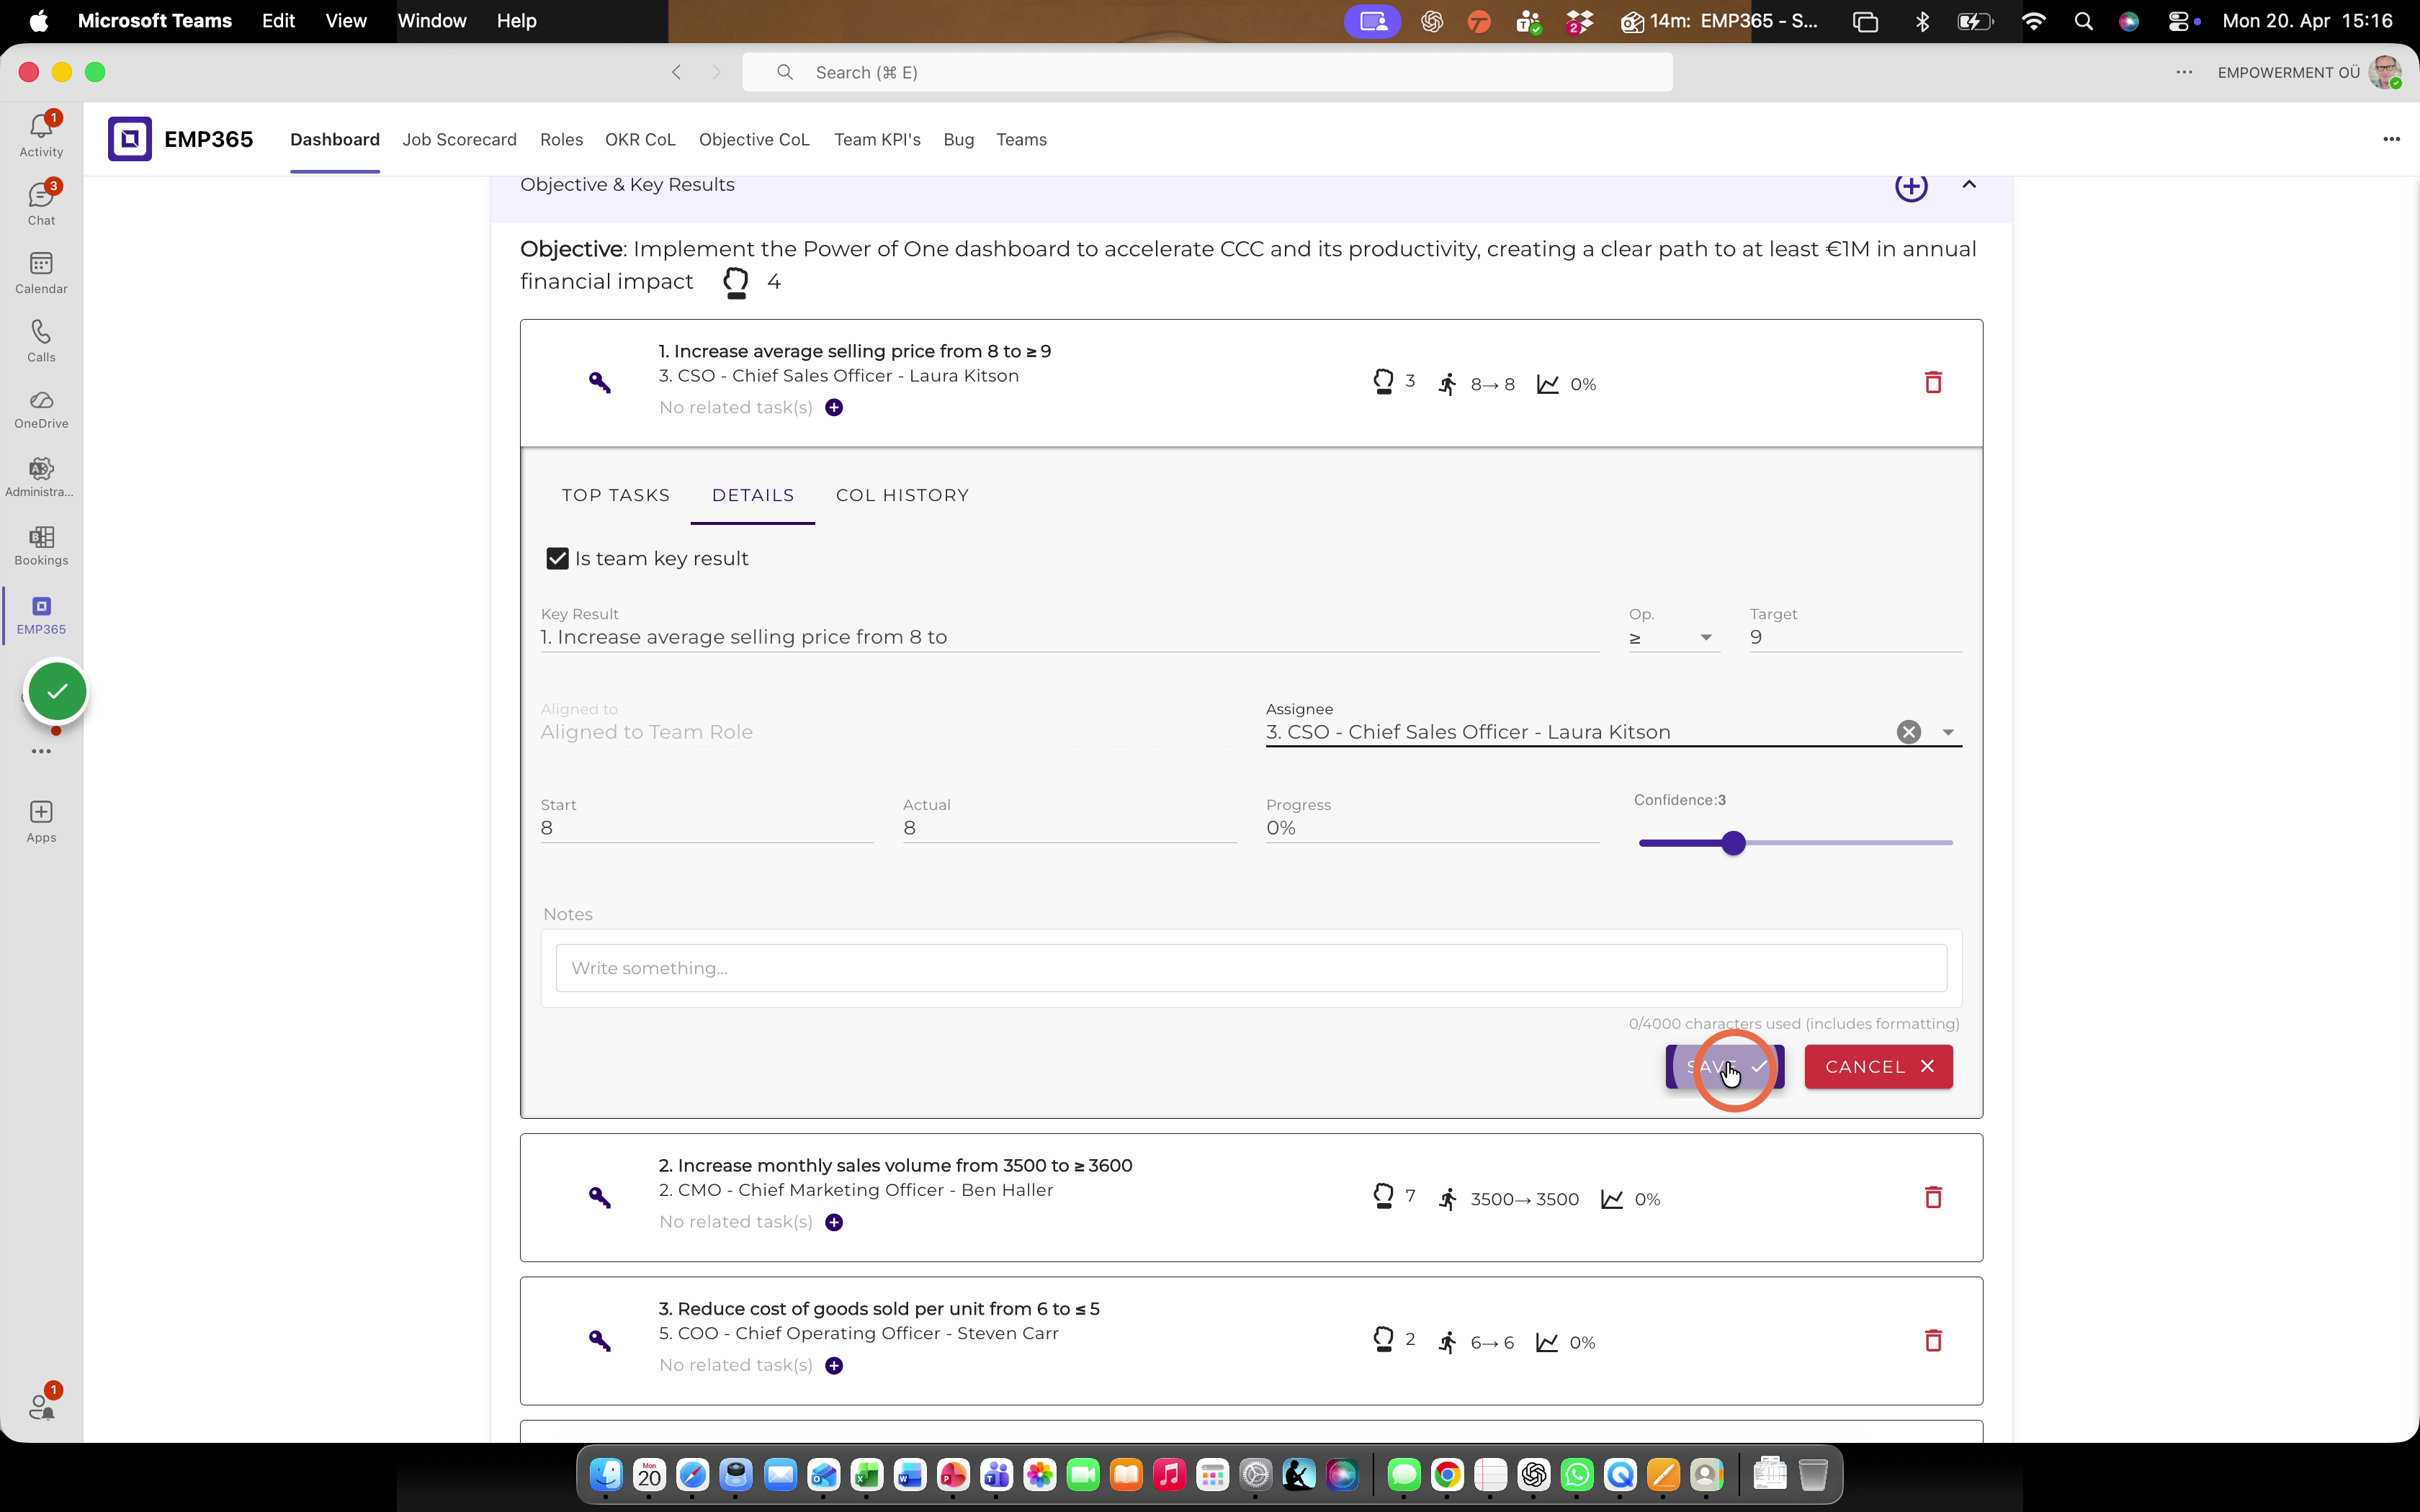Open more options in EMP365 tab bar

[2391, 139]
